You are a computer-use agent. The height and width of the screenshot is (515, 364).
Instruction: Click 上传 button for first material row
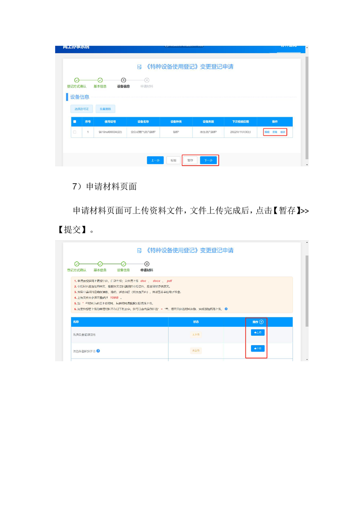(258, 332)
